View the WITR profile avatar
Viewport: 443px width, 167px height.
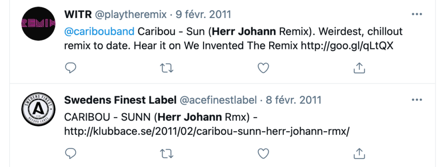click(39, 24)
